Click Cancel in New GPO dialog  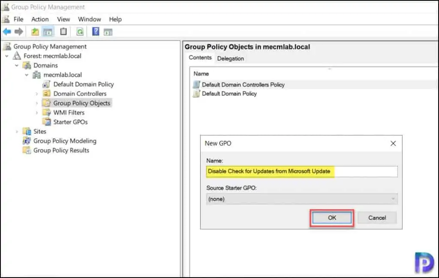point(377,218)
